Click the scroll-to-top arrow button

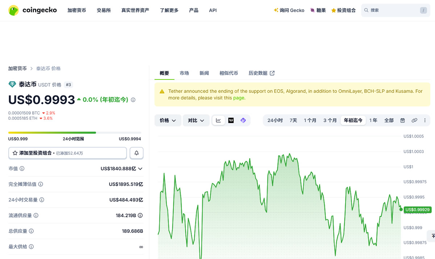point(432,236)
